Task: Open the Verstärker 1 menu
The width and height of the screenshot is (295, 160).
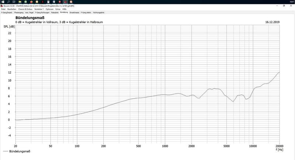Action: (x=39, y=9)
